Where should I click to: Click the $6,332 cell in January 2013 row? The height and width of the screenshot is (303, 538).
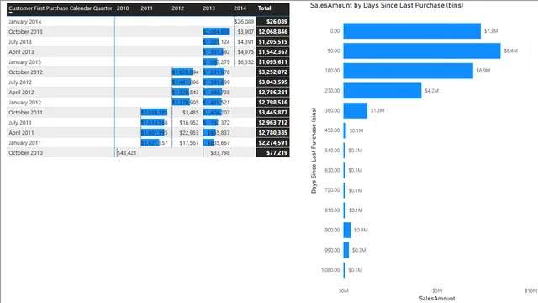click(245, 61)
